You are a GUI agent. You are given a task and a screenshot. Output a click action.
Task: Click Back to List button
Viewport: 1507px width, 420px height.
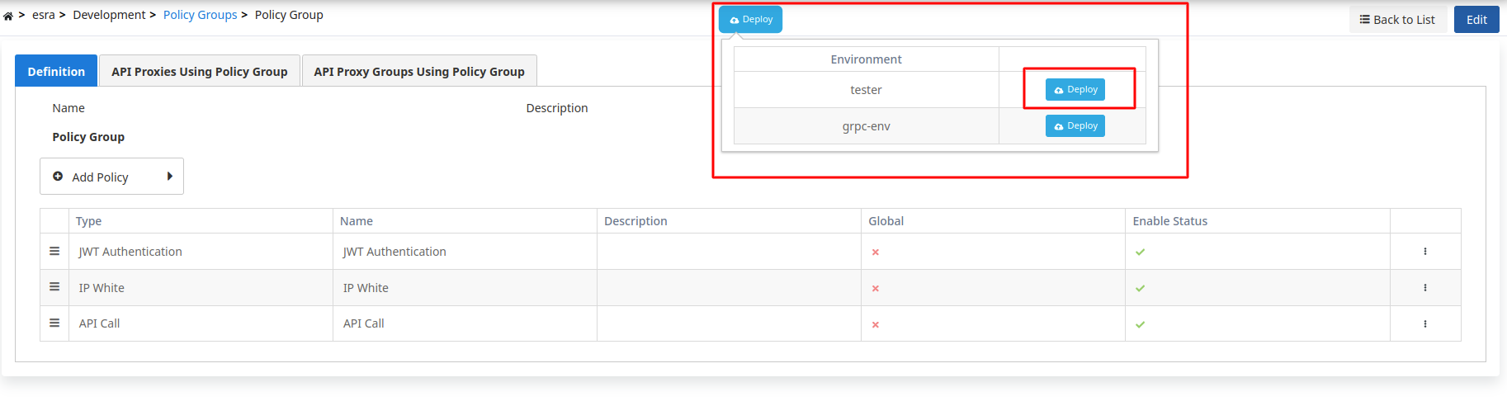[1397, 20]
